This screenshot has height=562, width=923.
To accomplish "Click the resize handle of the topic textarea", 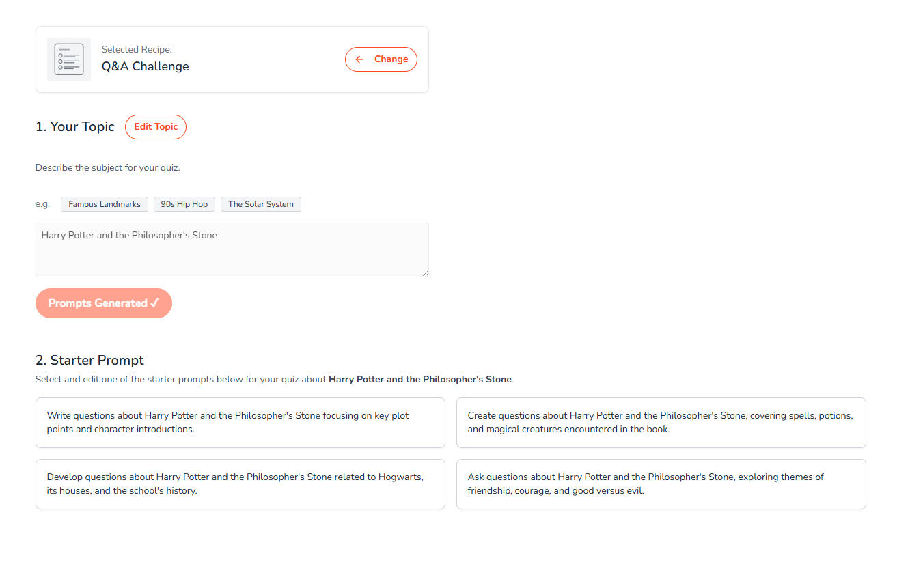I will coord(425,273).
